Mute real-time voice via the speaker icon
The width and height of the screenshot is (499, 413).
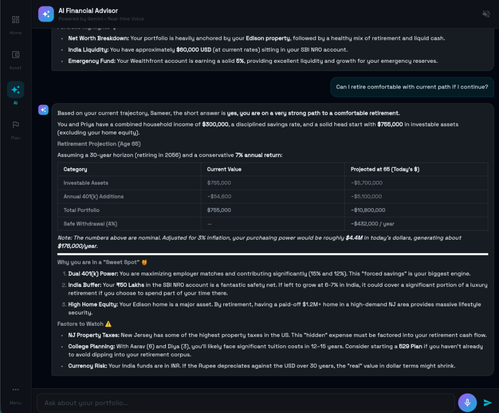[x=486, y=14]
